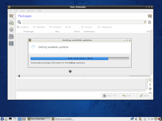Click the Select All button

(x=109, y=96)
